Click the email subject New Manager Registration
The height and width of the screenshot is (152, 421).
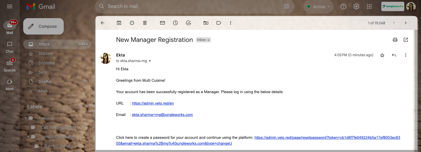[155, 40]
